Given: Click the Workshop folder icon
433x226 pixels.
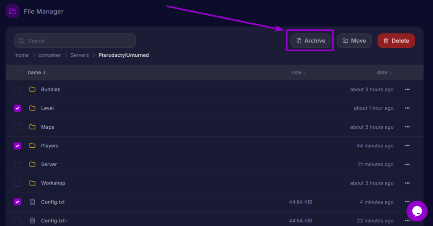Looking at the screenshot, I should click(x=32, y=183).
